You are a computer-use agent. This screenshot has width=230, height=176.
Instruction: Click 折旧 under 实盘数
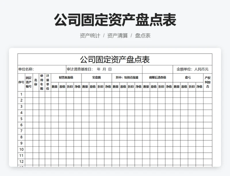100,87
